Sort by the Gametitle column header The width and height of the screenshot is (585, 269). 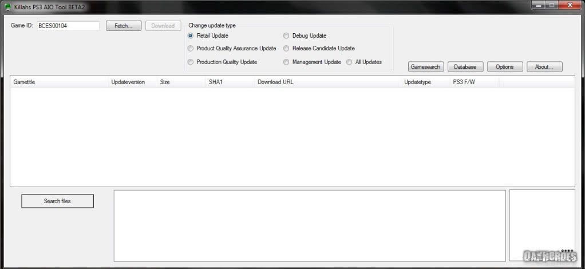click(60, 82)
